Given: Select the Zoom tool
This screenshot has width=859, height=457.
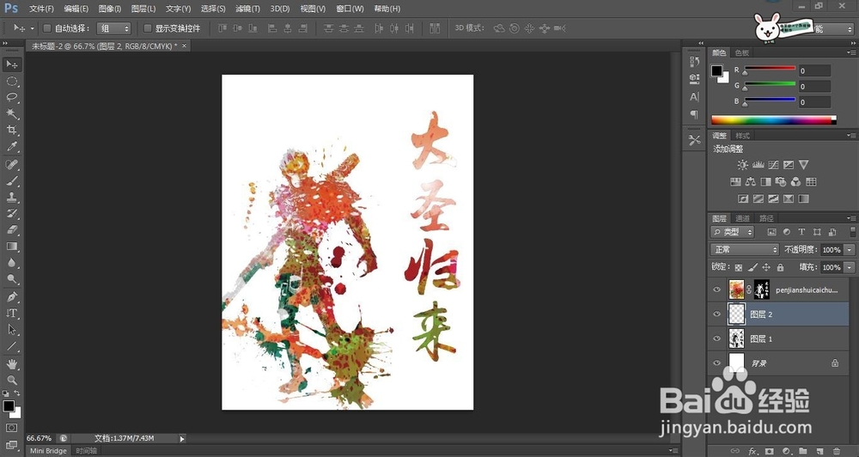Looking at the screenshot, I should [x=12, y=380].
